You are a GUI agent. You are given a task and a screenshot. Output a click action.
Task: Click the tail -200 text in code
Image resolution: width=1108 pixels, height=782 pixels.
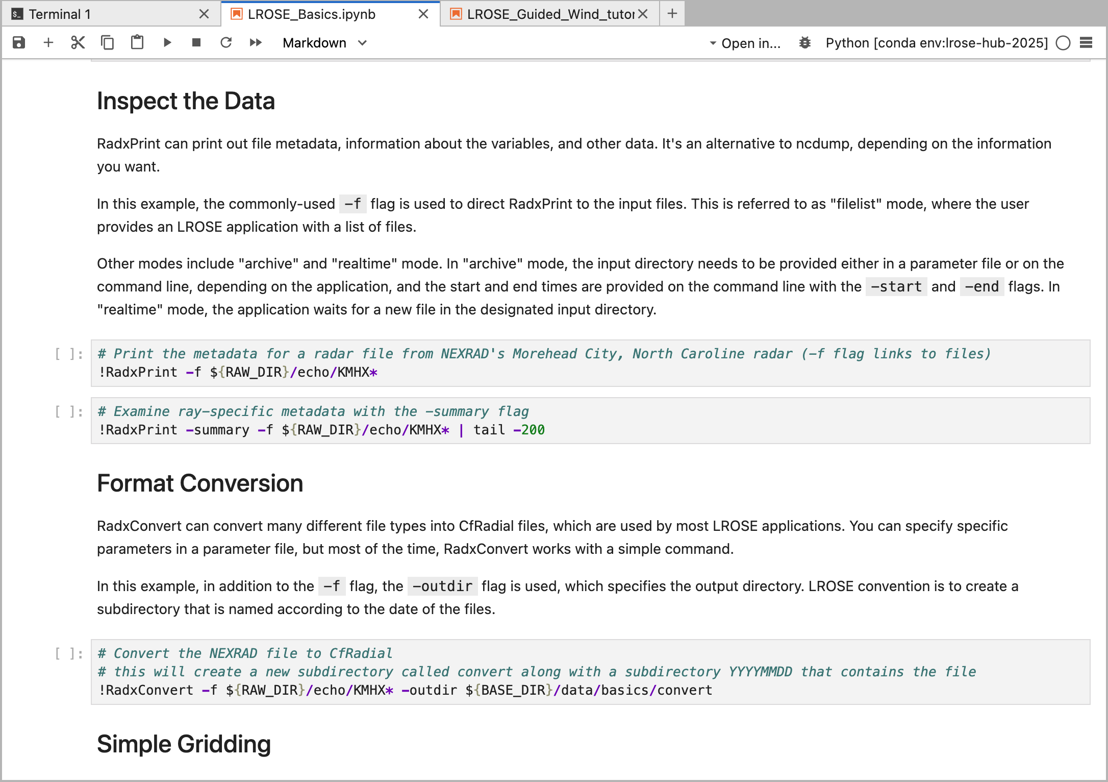tap(509, 430)
